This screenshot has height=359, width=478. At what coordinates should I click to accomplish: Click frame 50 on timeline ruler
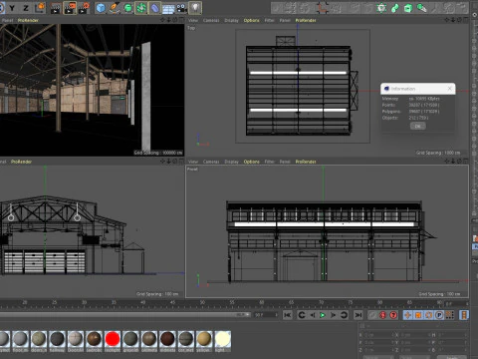pyautogui.click(x=202, y=303)
